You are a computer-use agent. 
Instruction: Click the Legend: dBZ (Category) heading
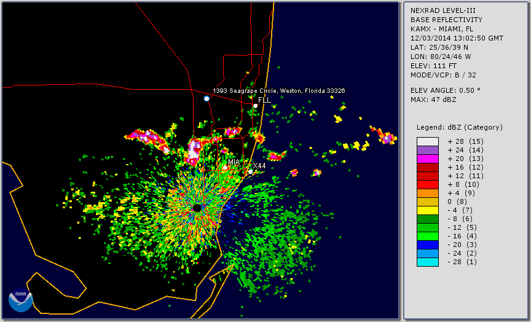coord(460,127)
